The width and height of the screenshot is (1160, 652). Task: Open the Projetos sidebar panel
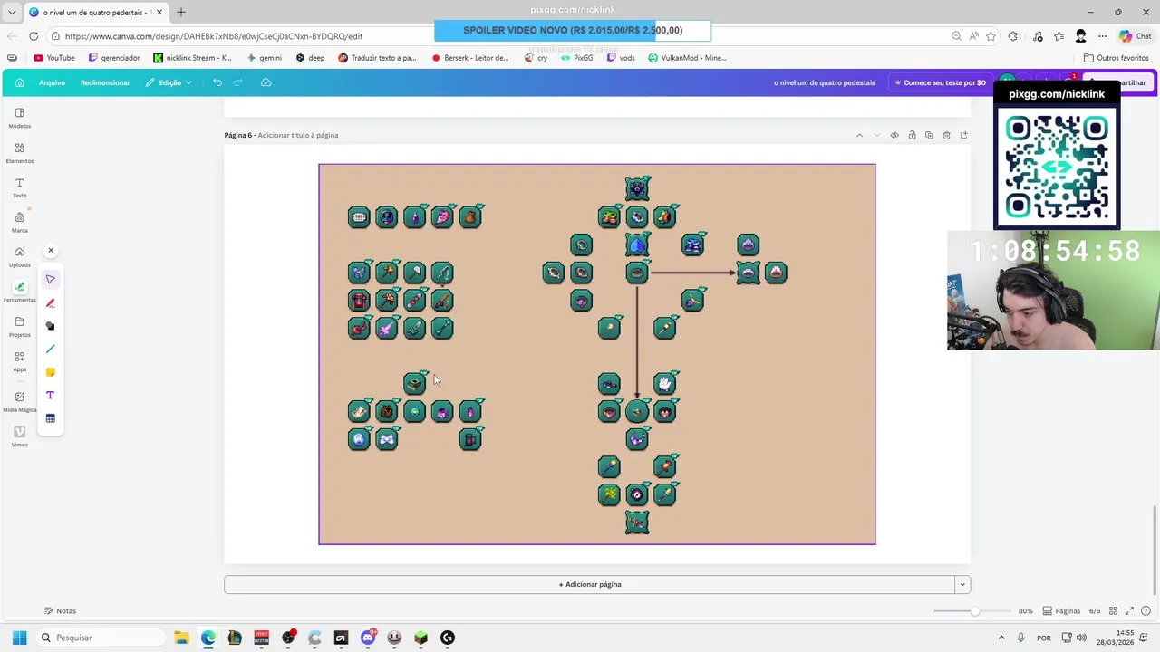tap(19, 327)
